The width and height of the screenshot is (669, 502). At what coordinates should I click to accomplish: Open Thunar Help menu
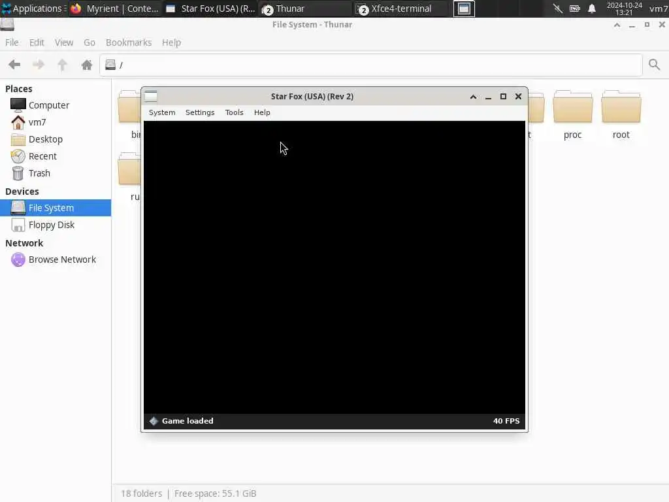(x=171, y=42)
